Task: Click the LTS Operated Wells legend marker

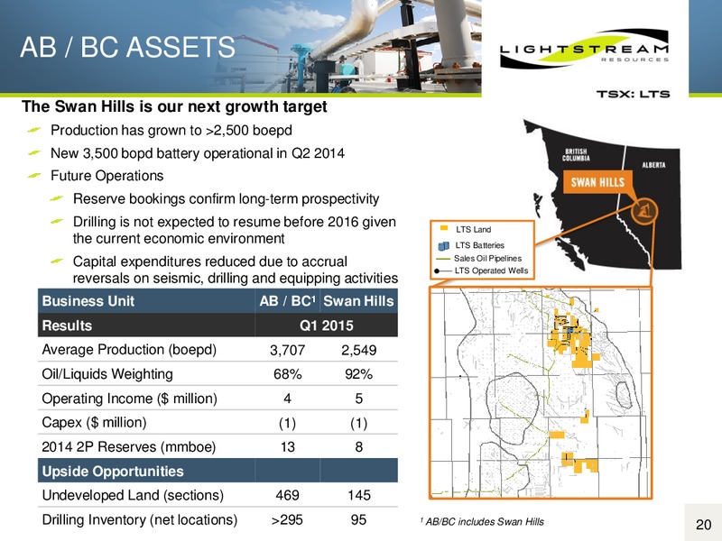Action: pos(443,271)
